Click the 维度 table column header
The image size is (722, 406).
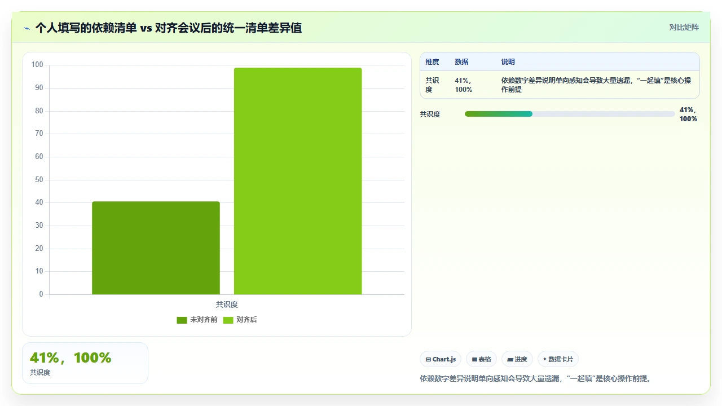click(x=432, y=62)
